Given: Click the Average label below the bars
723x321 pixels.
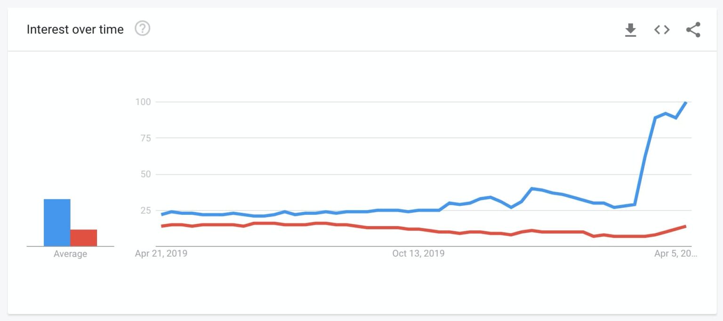Looking at the screenshot, I should click(70, 254).
